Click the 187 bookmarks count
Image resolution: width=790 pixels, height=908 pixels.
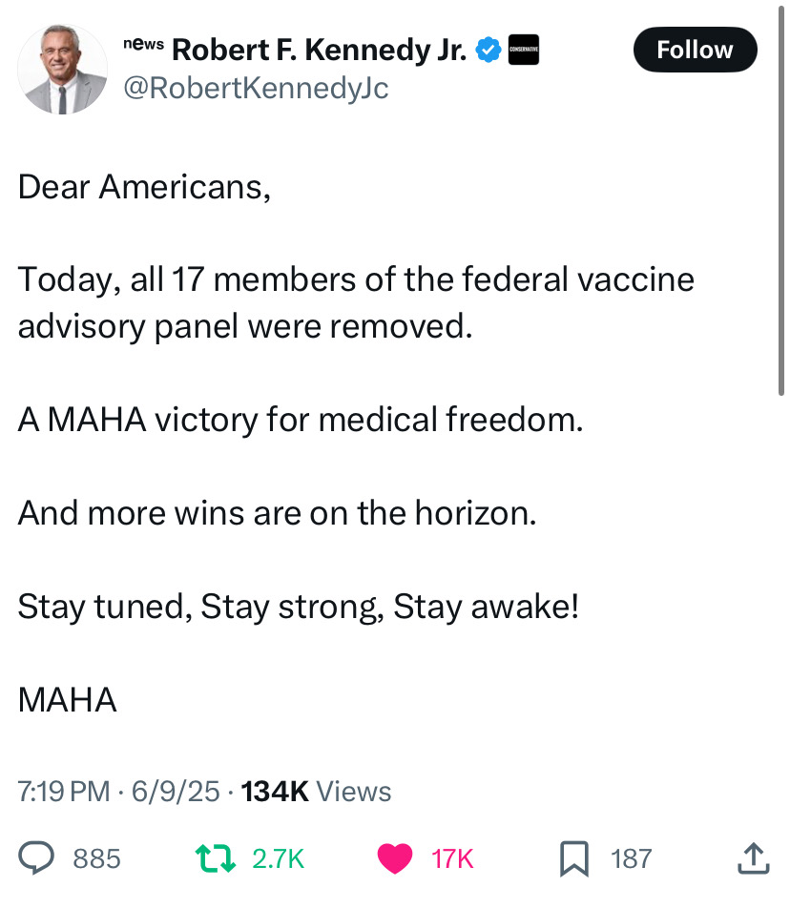(x=632, y=858)
